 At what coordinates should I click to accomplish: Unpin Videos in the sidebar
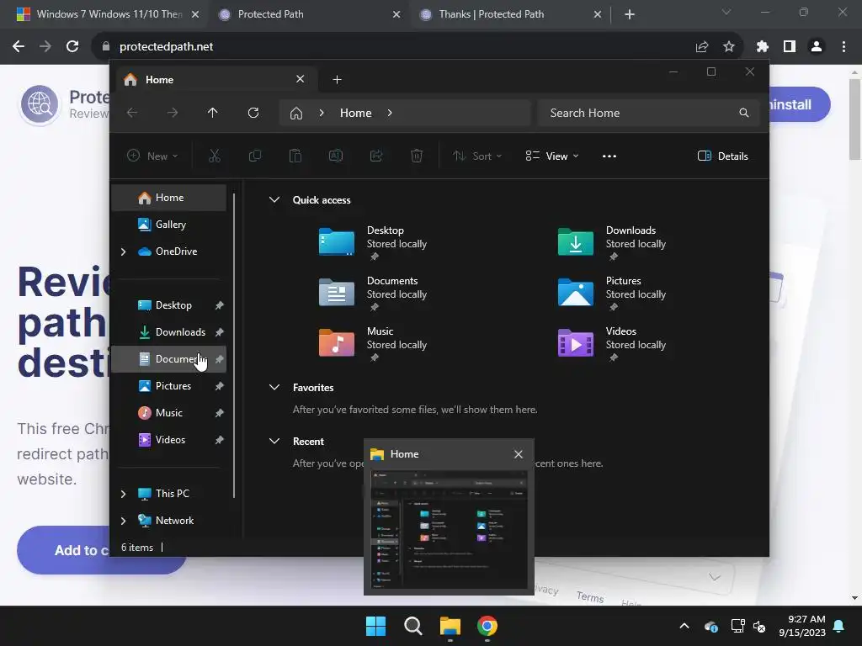click(220, 440)
